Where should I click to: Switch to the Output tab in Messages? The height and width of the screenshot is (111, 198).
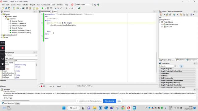tap(17, 103)
